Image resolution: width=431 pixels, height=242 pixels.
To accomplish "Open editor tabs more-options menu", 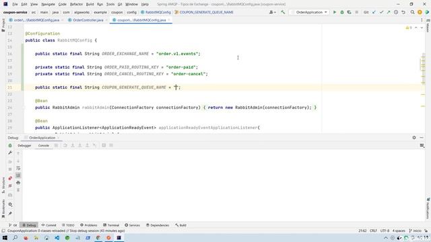I will [422, 20].
